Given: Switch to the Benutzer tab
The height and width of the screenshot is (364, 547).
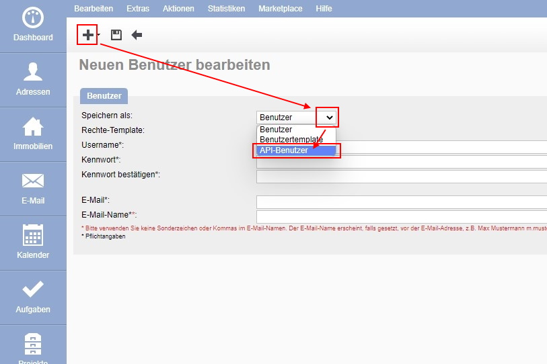Looking at the screenshot, I should click(x=104, y=96).
